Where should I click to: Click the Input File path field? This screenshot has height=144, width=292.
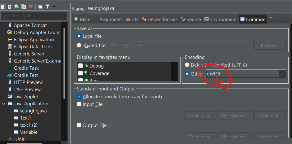point(196,105)
